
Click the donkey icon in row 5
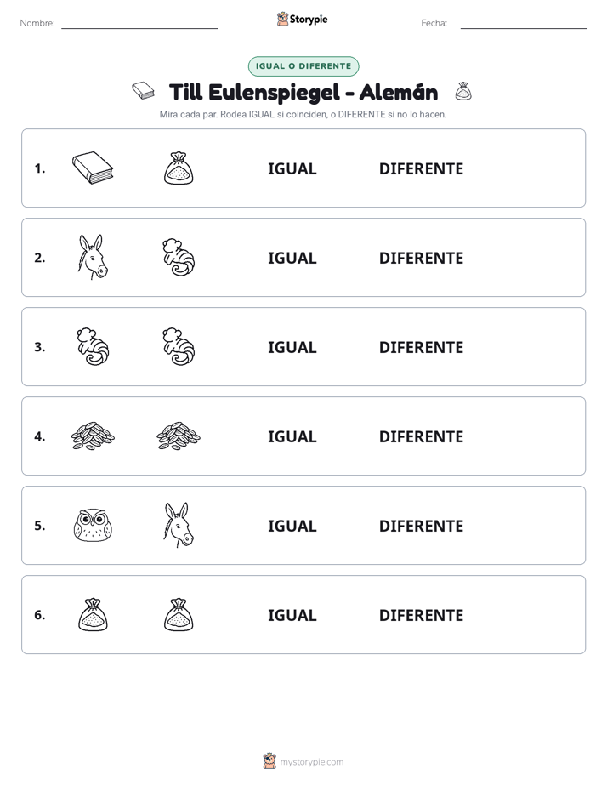click(179, 526)
